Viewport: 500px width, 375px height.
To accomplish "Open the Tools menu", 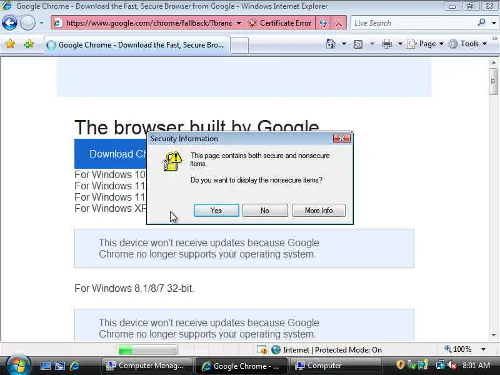I will click(x=467, y=44).
